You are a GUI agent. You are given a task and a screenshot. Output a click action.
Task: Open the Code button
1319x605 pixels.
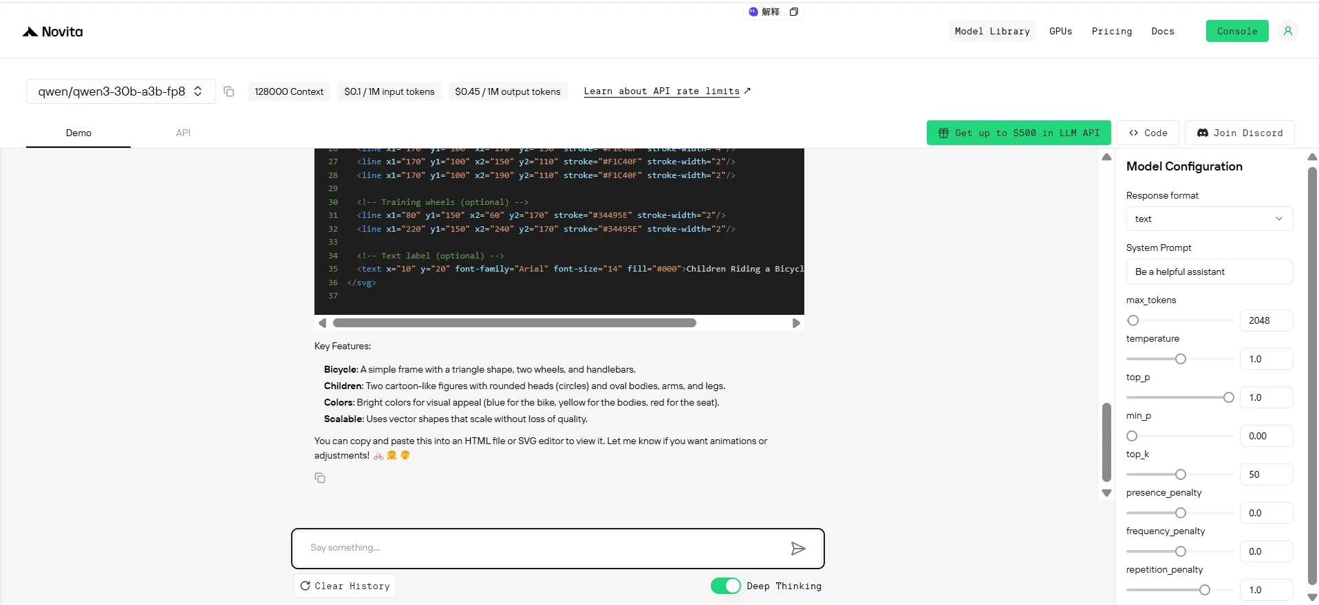[1148, 133]
